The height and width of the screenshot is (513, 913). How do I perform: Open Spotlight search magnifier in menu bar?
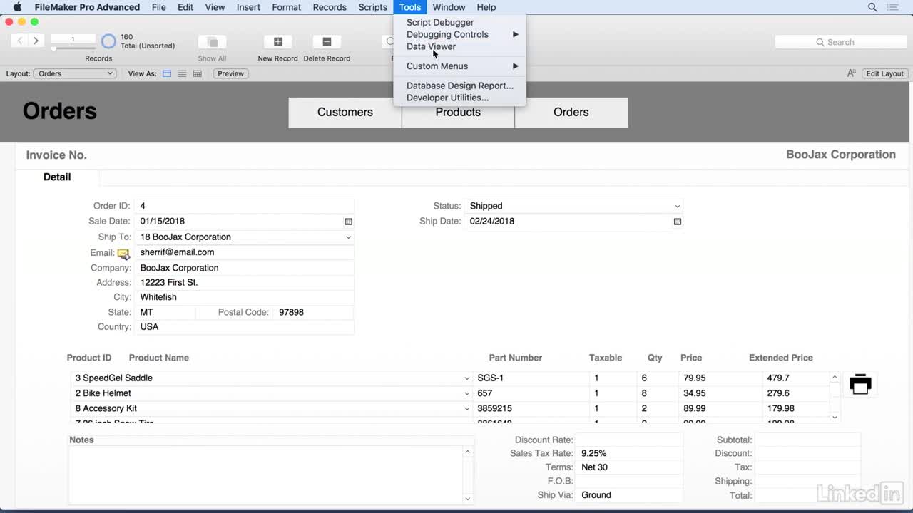click(872, 7)
